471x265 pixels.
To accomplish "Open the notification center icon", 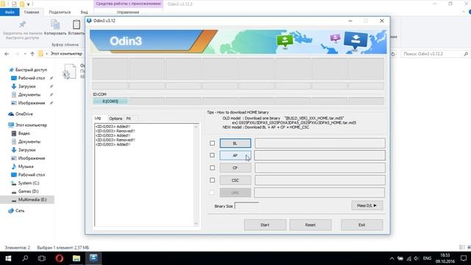I will [464, 258].
